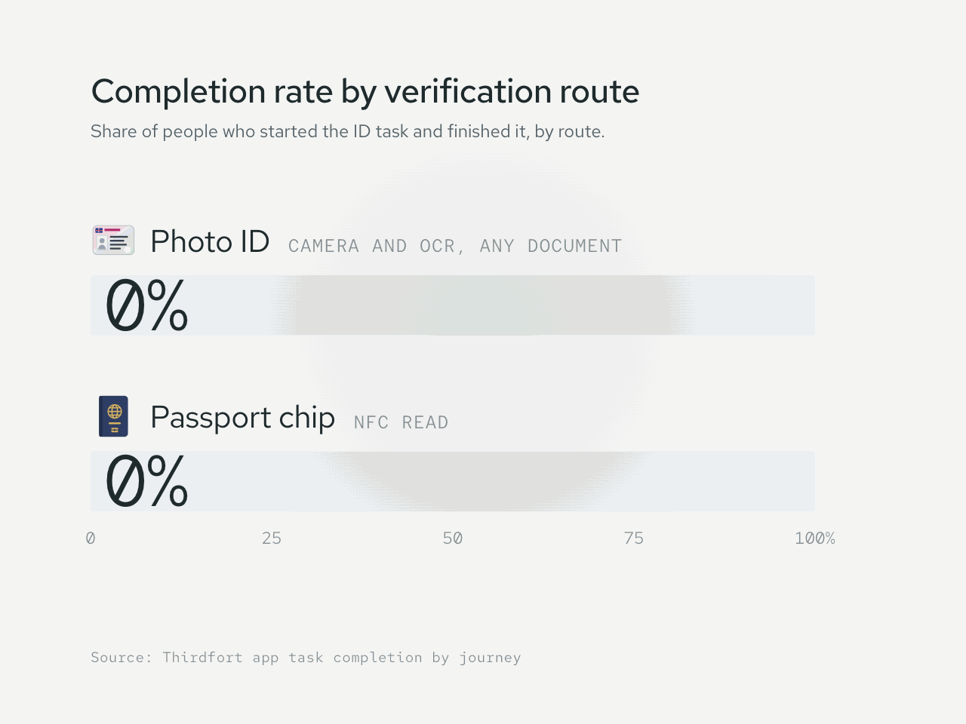966x724 pixels.
Task: Click the 50 axis tick label
Action: pyautogui.click(x=453, y=538)
